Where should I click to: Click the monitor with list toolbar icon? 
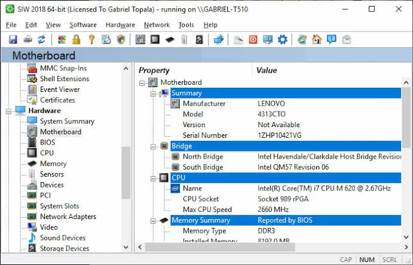coord(268,40)
